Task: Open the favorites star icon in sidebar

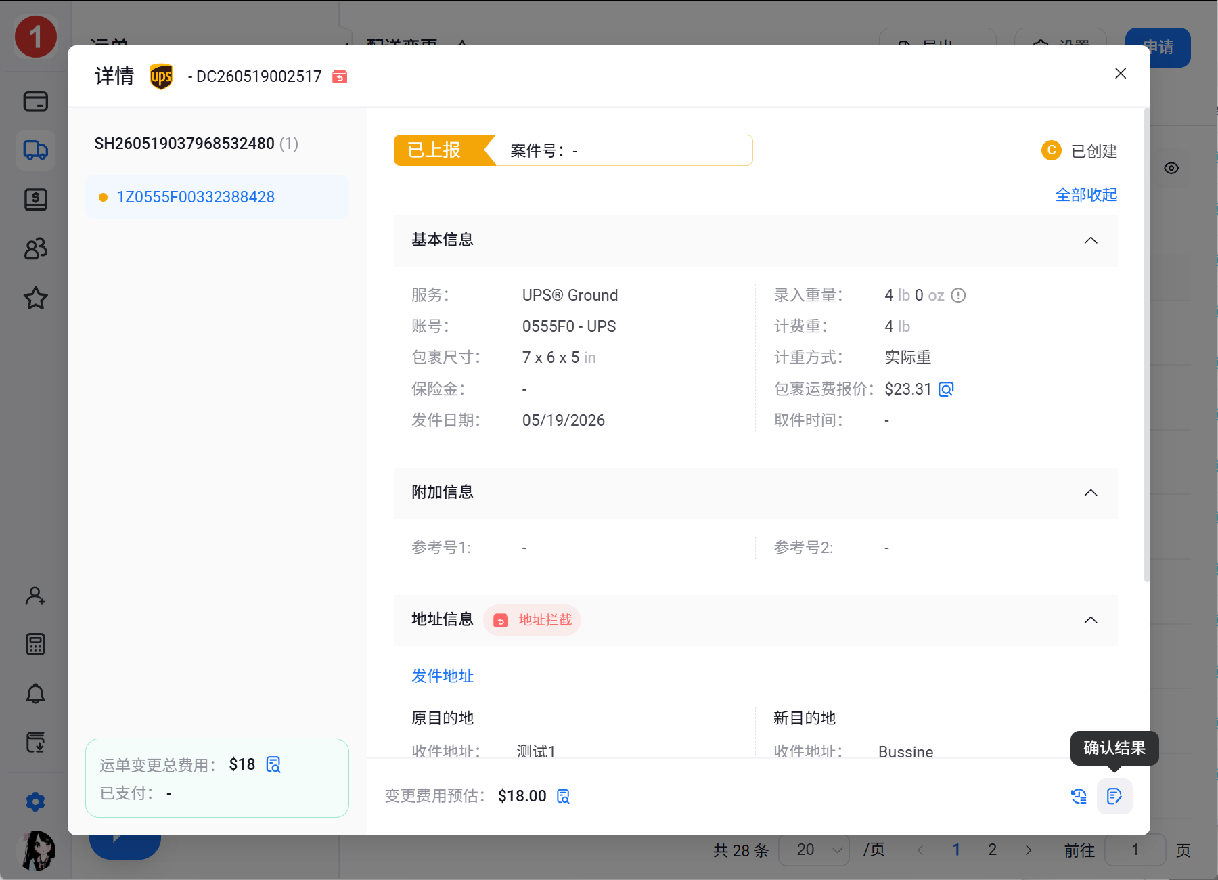Action: 35,298
